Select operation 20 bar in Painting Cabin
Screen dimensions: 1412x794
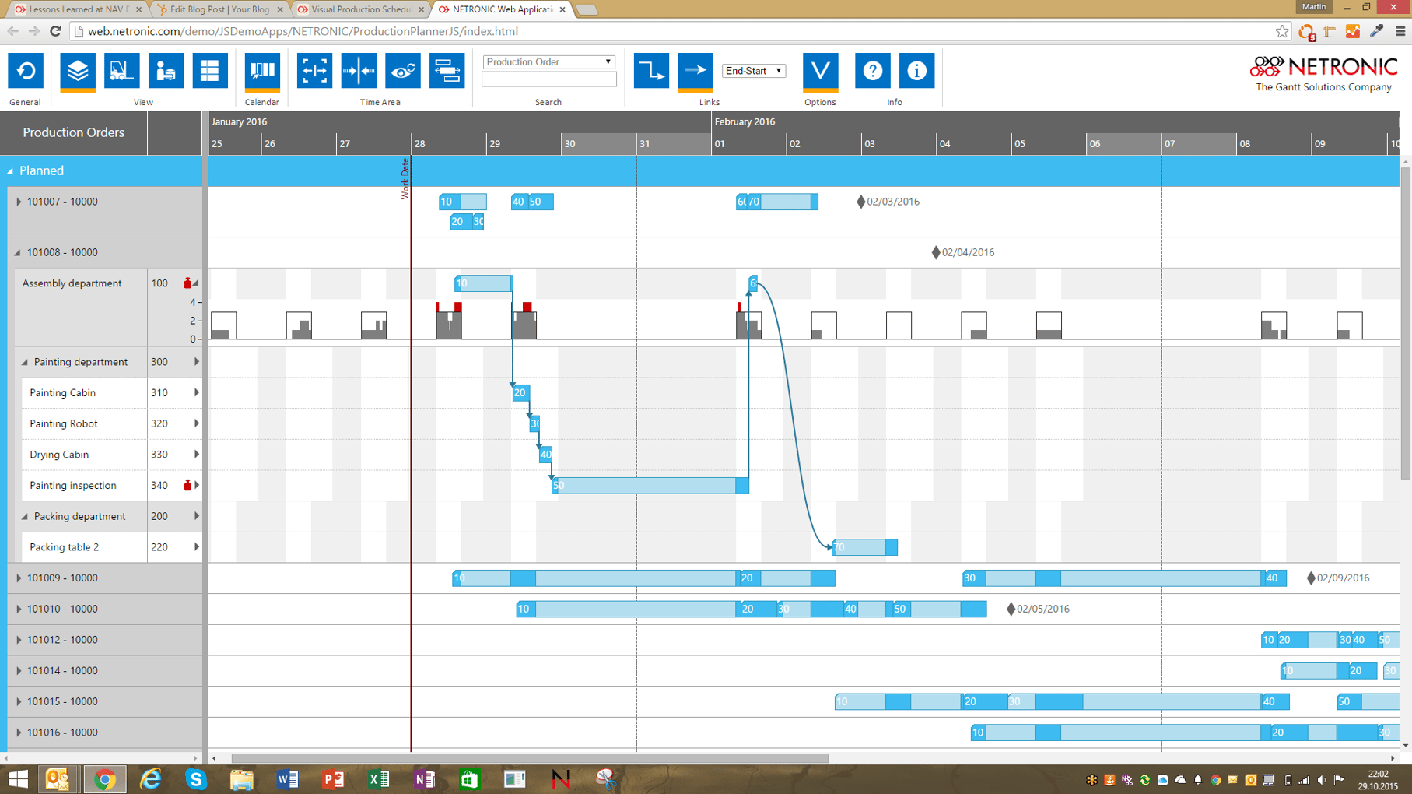tap(520, 393)
